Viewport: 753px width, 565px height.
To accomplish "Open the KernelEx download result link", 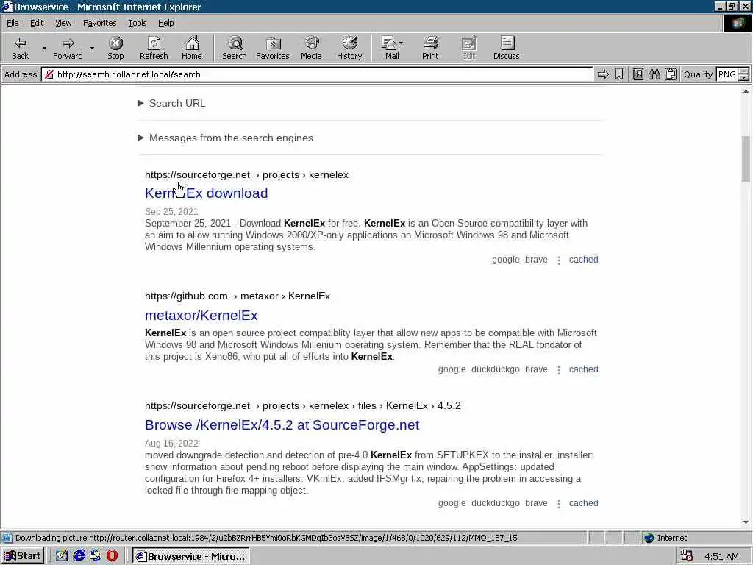I will (206, 193).
